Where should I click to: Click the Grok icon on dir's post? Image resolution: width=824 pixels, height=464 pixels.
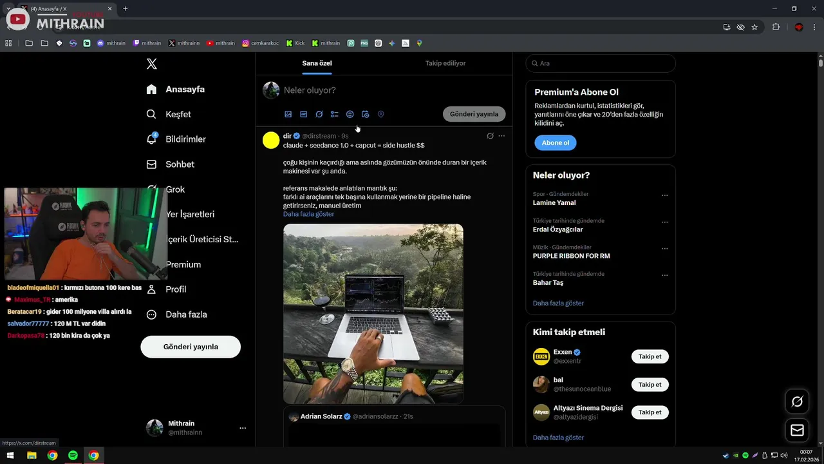490,136
